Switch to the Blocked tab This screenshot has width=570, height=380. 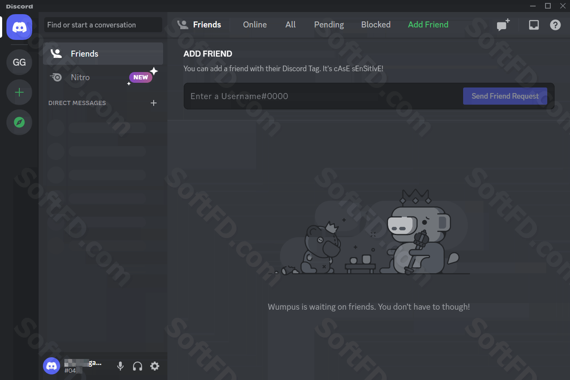[376, 25]
